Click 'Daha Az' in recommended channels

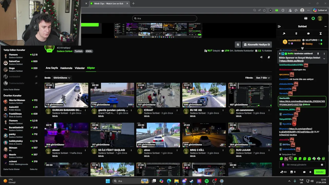coord(34,169)
